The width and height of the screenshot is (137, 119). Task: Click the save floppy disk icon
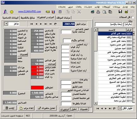pos(120,12)
